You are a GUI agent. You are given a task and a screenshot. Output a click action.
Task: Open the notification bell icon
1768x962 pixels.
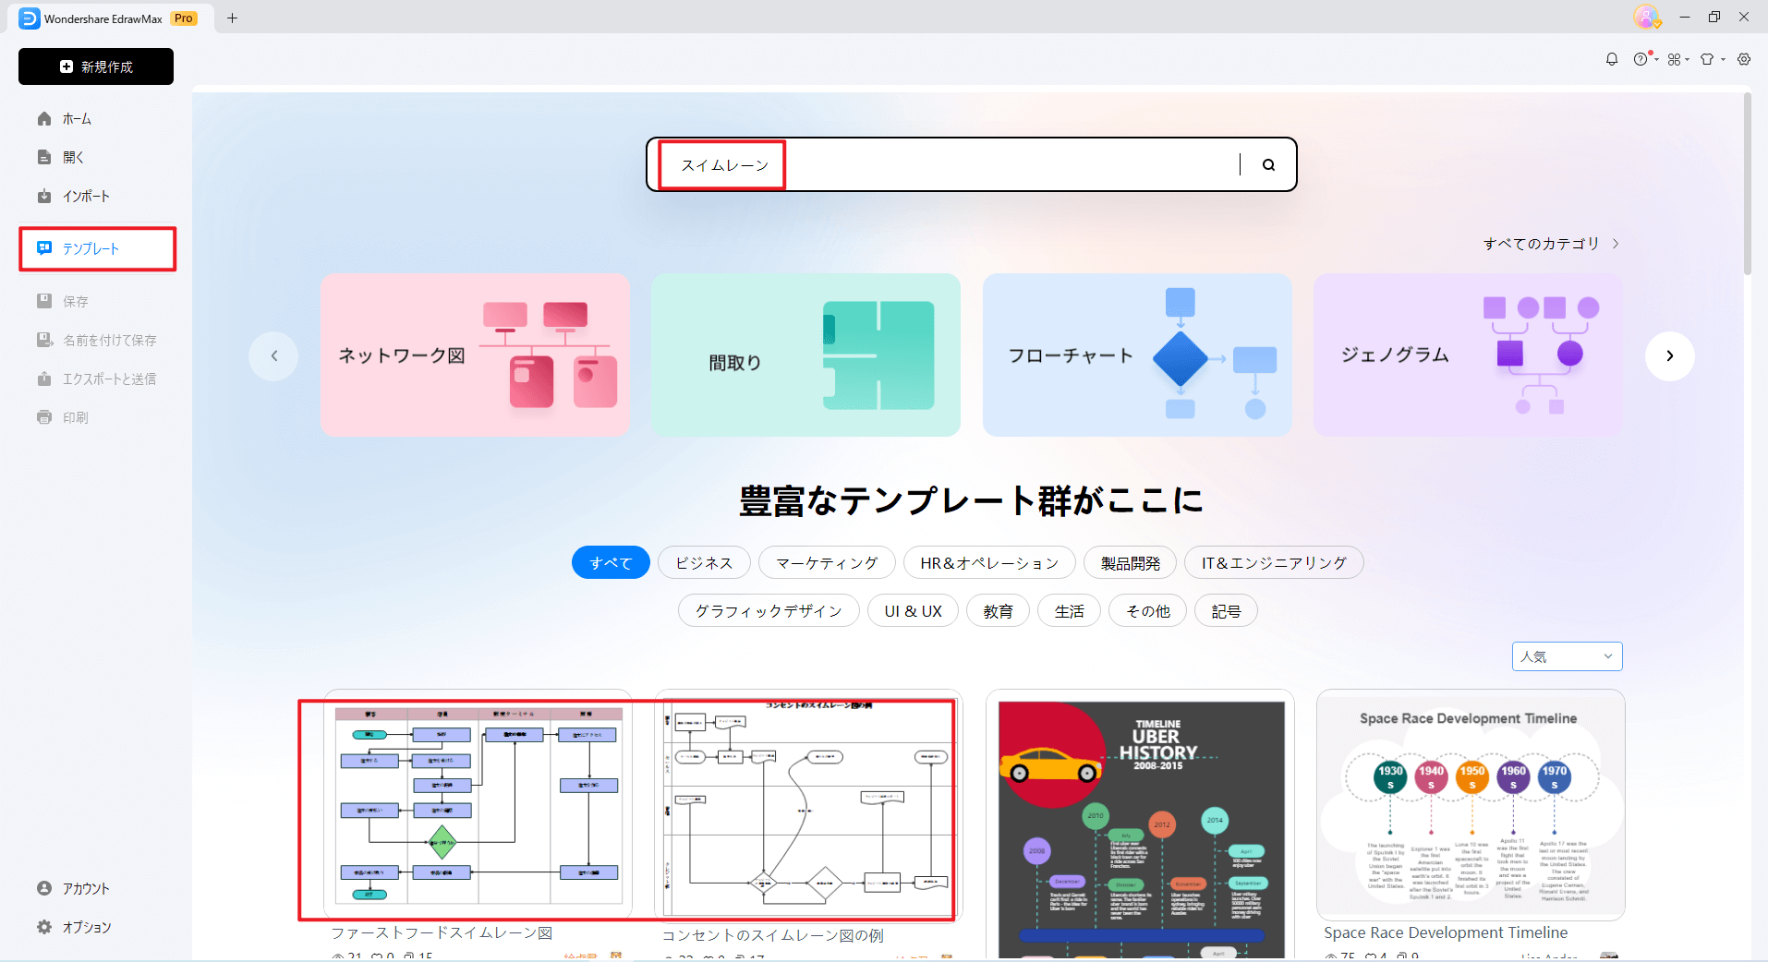click(x=1612, y=59)
